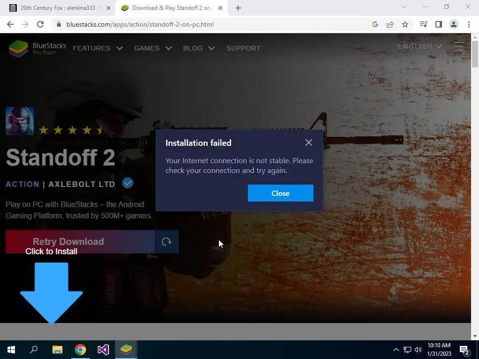Share this page via share icon

click(x=390, y=24)
